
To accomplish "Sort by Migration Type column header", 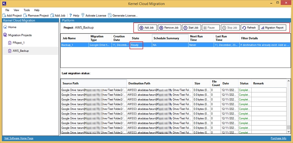I will click(x=100, y=38).
